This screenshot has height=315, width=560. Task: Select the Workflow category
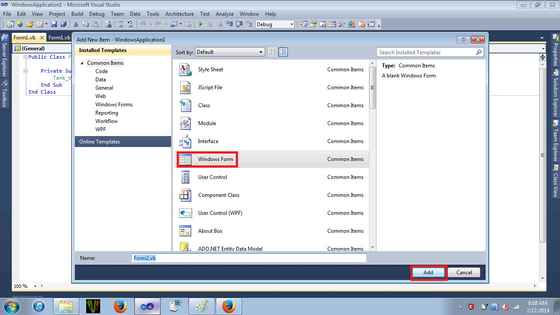coord(106,121)
